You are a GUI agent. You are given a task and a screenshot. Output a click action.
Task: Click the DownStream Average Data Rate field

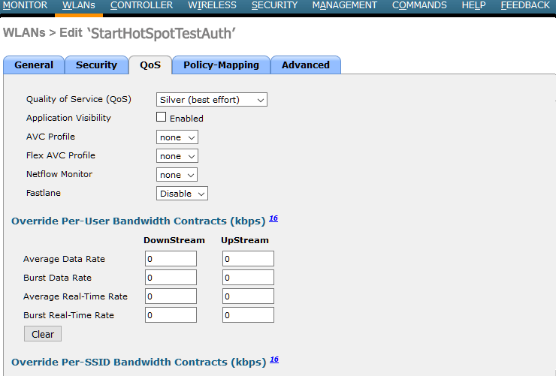(x=171, y=259)
